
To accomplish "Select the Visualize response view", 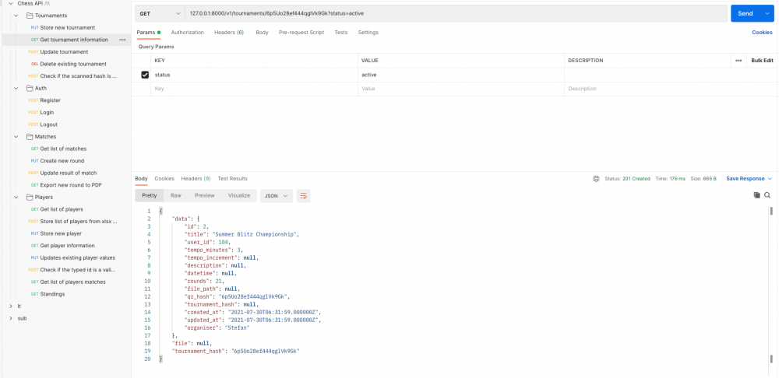I will [239, 196].
